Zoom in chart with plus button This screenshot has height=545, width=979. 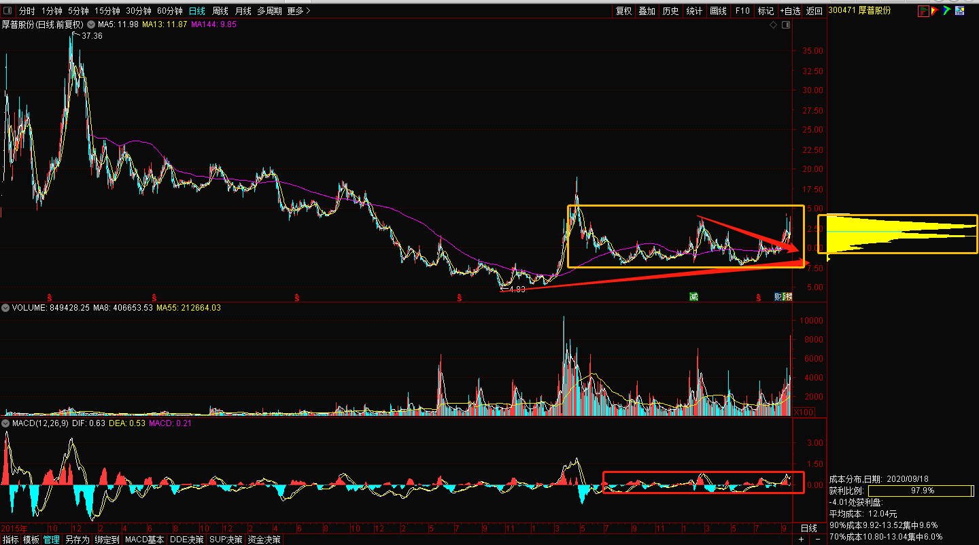coord(801,540)
